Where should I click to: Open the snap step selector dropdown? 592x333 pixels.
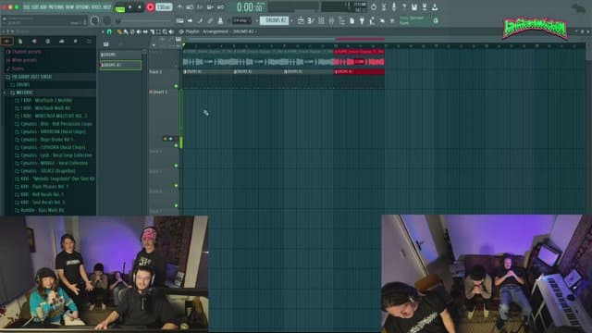(x=241, y=20)
